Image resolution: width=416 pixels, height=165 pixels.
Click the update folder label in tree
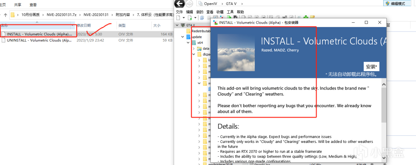(x=197, y=37)
